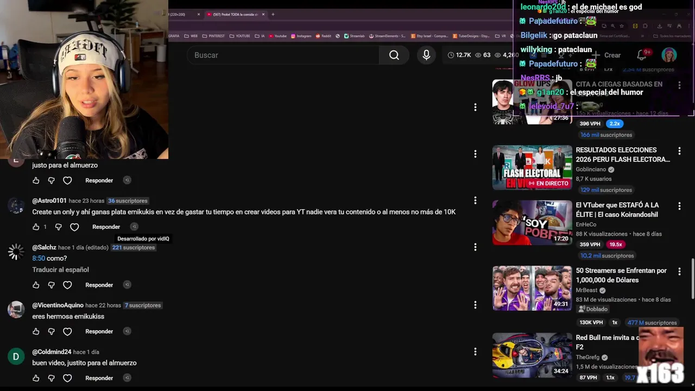Like the @VicentinoAquino comment
Image resolution: width=695 pixels, height=391 pixels.
coord(36,331)
